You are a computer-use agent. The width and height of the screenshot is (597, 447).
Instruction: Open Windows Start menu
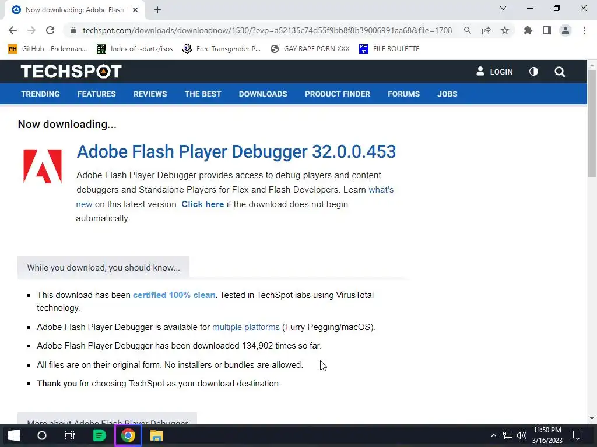tap(14, 435)
